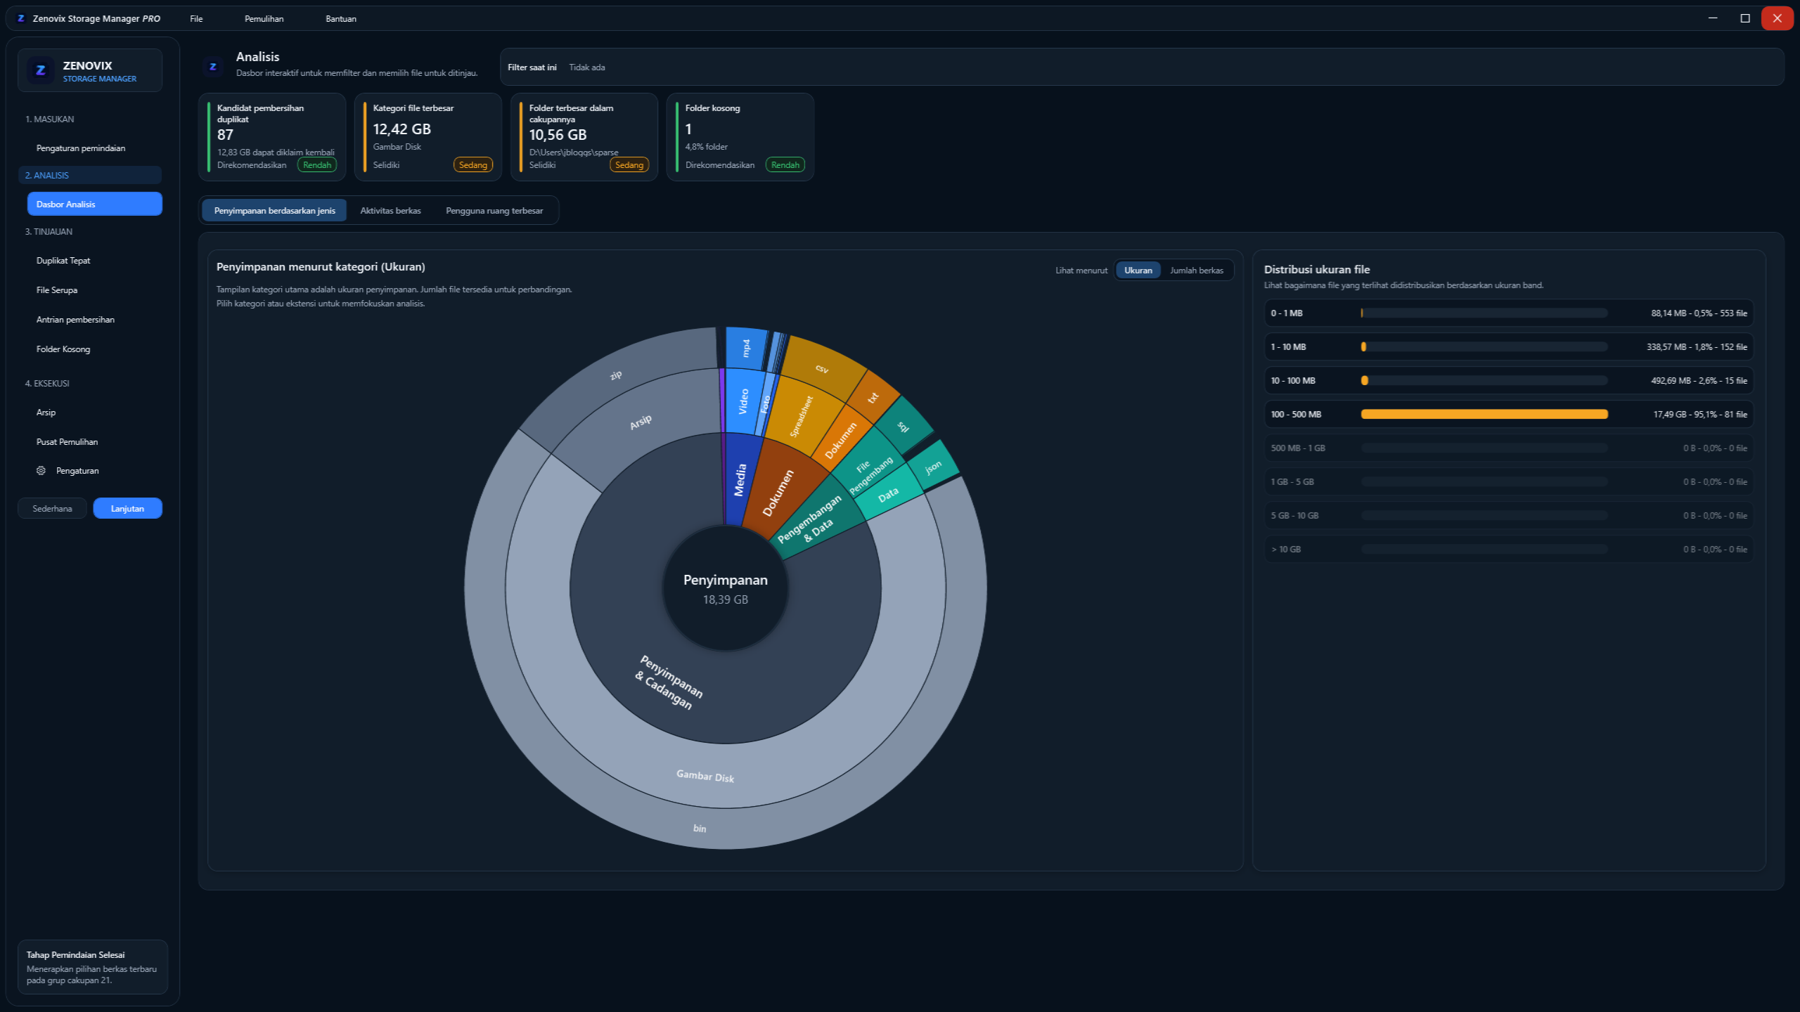1800x1012 pixels.
Task: Open the Kandidat pembersihan duplikat card
Action: coord(272,137)
